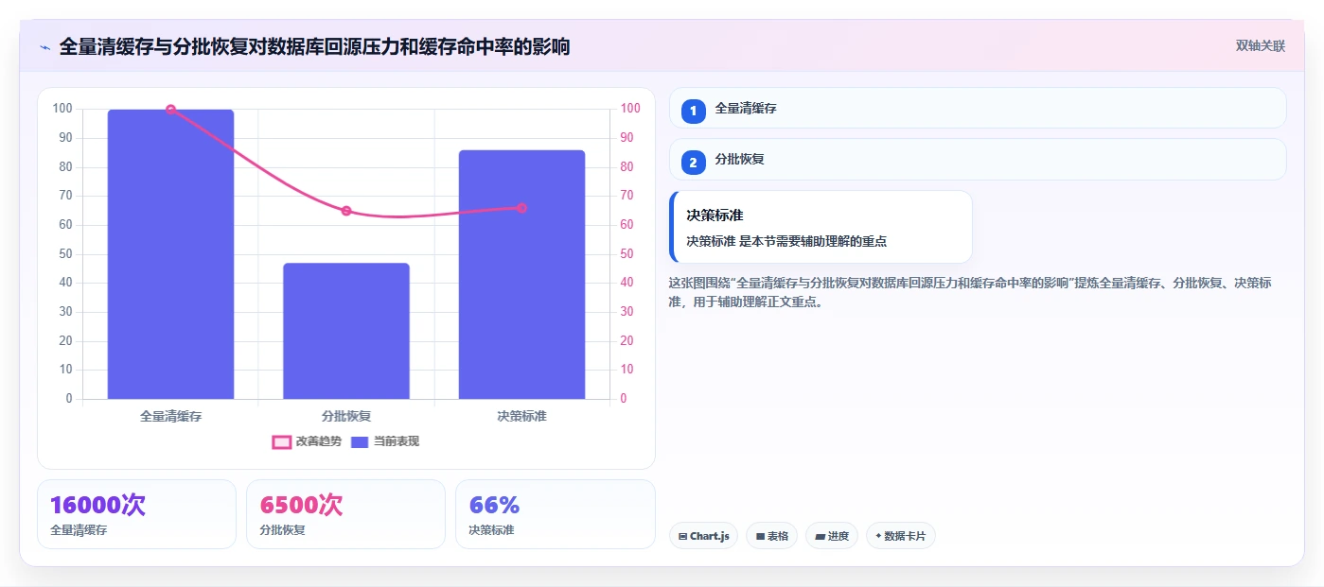Click the line point above 决策标准 bar
The image size is (1324, 587).
521,208
